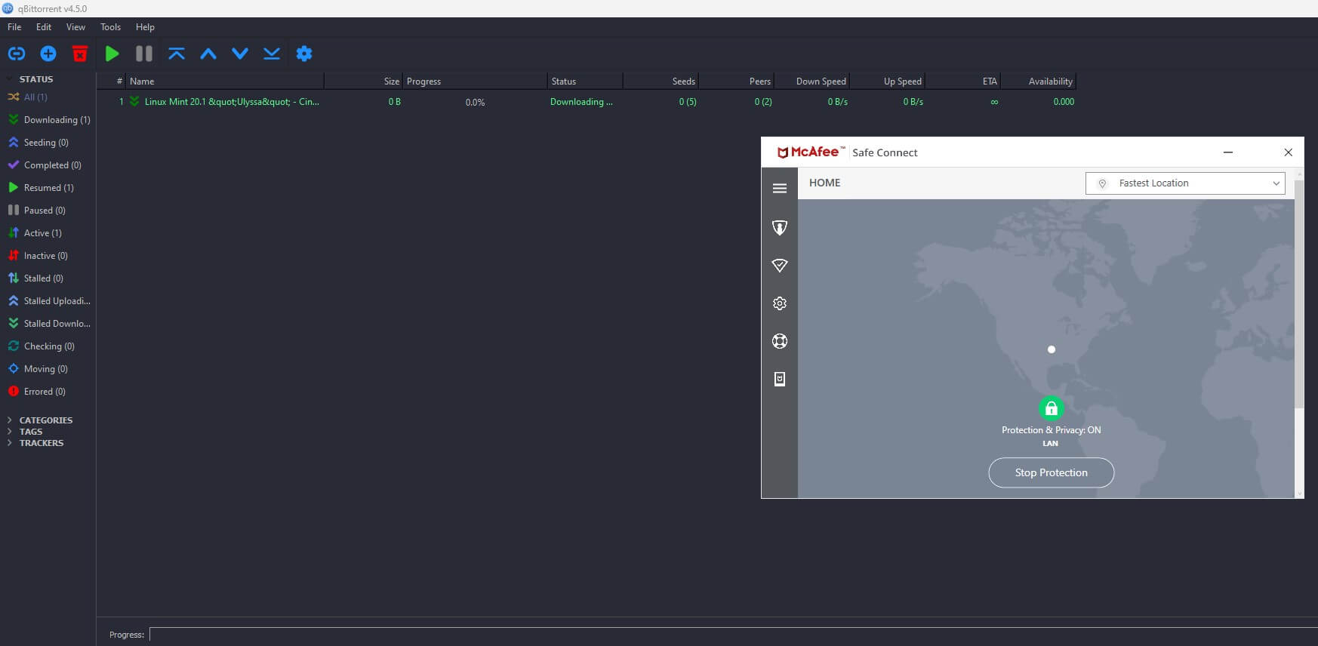Sort by Down Speed column header
The width and height of the screenshot is (1318, 646).
(811, 82)
